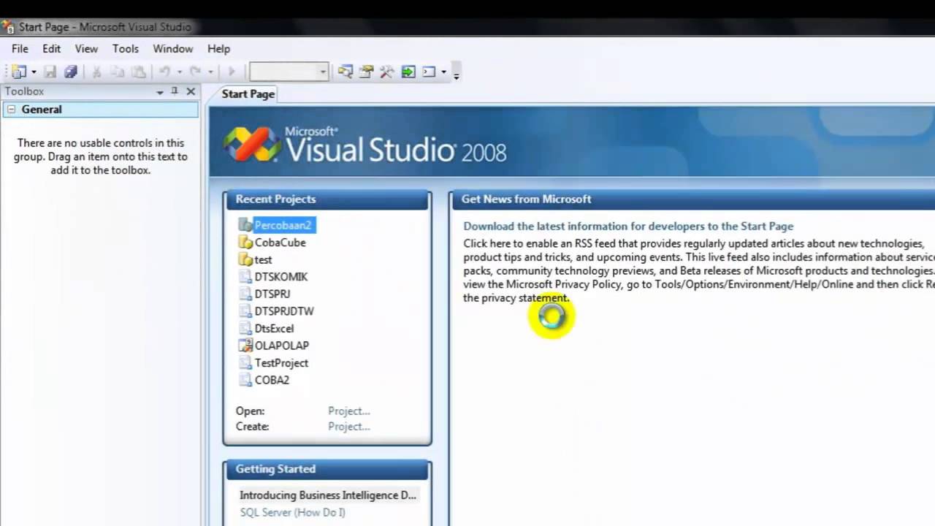Toggle the Toolbox auto-hide pin
935x526 pixels.
point(175,91)
